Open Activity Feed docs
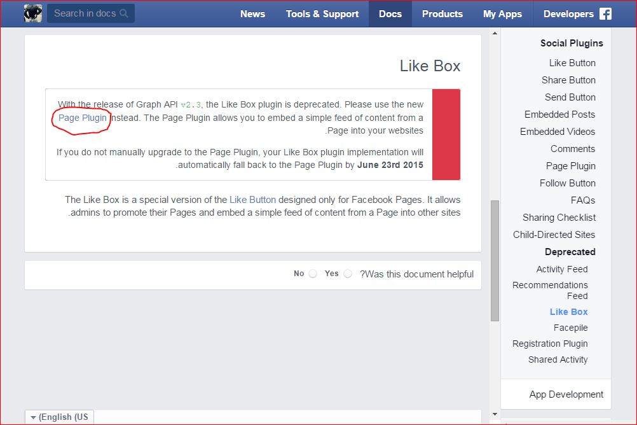 tap(562, 269)
